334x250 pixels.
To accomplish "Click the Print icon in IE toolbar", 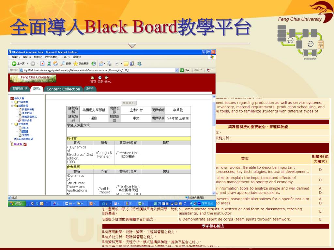I will click(109, 63).
